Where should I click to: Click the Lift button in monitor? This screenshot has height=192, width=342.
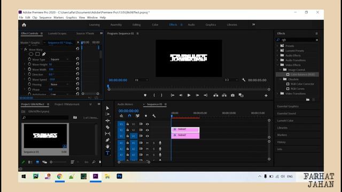(216, 95)
